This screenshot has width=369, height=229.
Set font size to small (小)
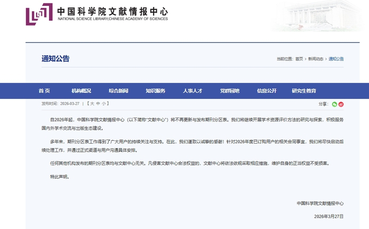coord(104,104)
